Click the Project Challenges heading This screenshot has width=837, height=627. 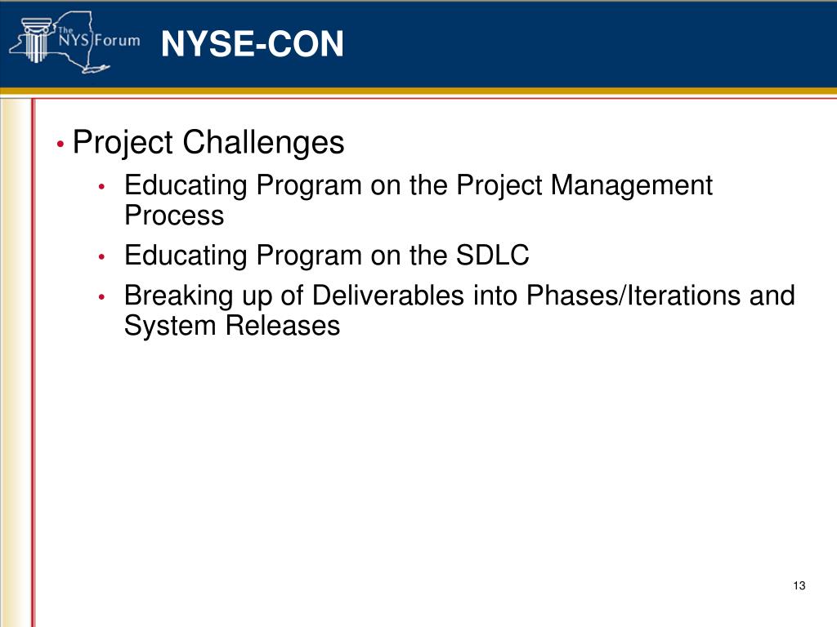[x=208, y=142]
